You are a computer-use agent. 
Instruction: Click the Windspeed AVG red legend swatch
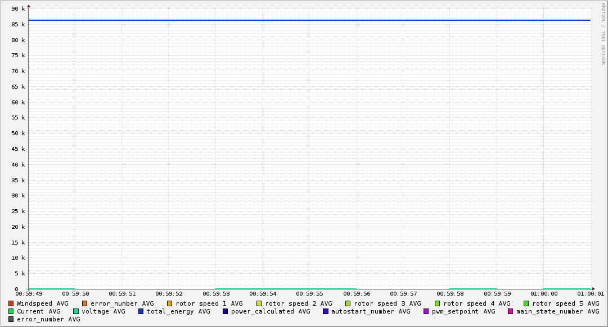(x=11, y=303)
